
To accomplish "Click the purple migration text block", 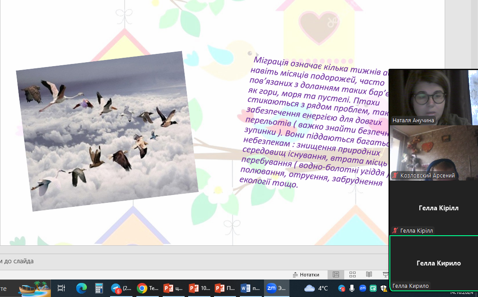I will (x=314, y=122).
